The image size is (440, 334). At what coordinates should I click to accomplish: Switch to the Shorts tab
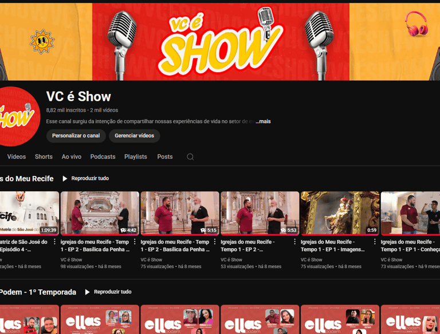point(44,156)
